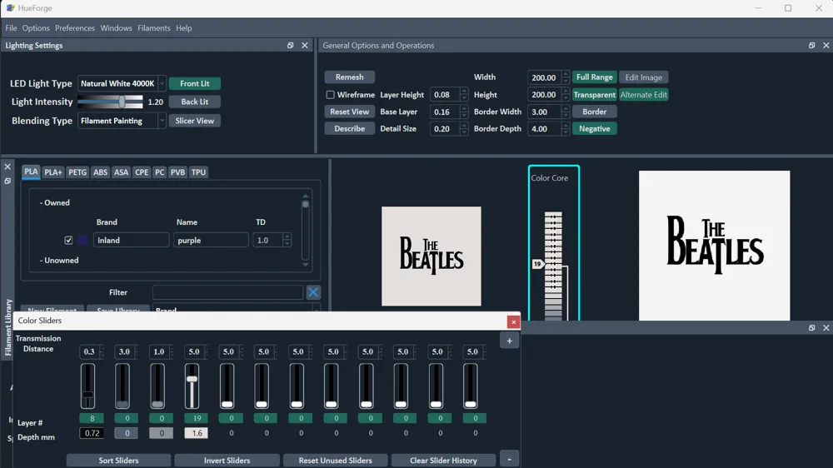Click the Sort Sliders button

(118, 460)
